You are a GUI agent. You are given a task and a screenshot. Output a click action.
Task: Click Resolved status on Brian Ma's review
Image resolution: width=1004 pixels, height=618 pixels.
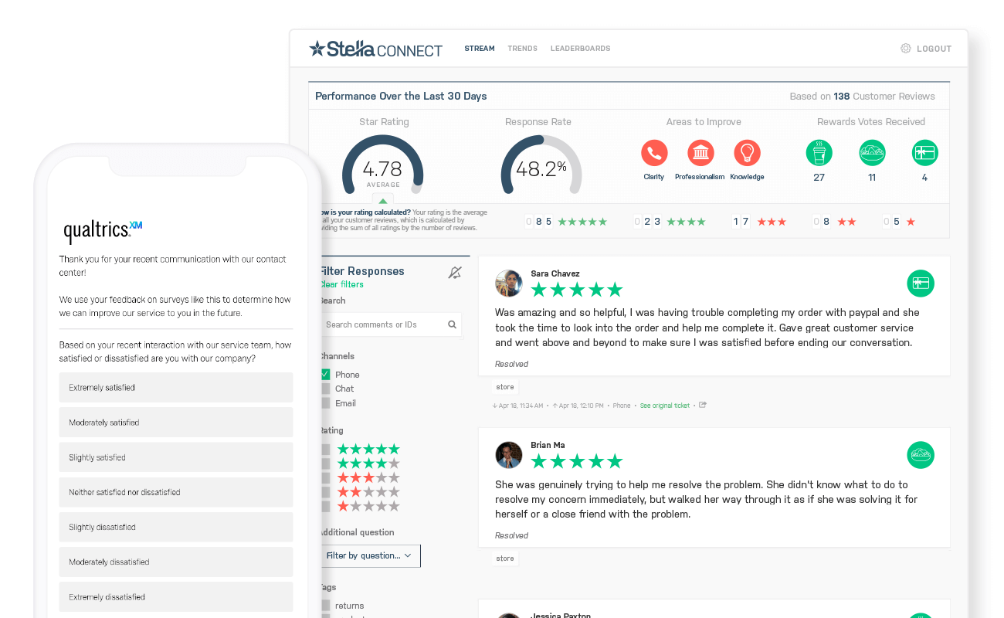point(511,535)
